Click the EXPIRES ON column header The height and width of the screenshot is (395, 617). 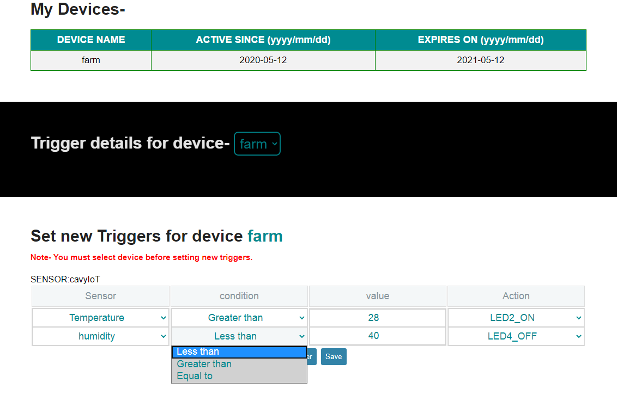[480, 40]
